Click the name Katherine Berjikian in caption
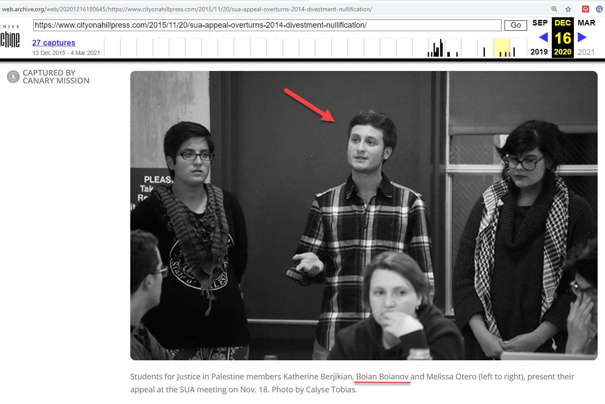Viewport: 605px width, 404px height. tap(318, 377)
